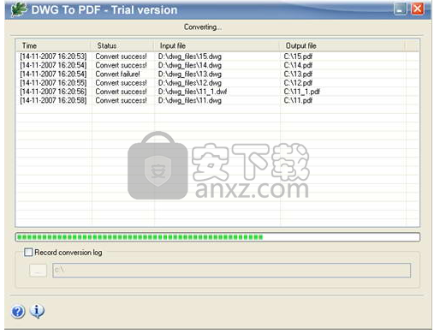
Task: Sort by the Input file column header
Action: (217, 45)
